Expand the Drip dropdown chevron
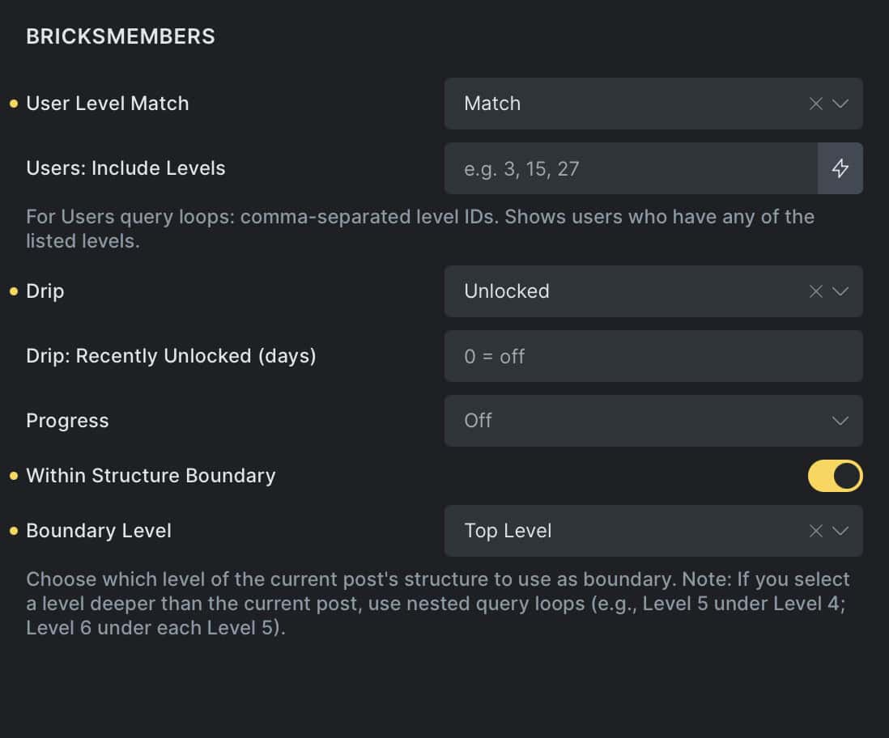 click(x=840, y=291)
